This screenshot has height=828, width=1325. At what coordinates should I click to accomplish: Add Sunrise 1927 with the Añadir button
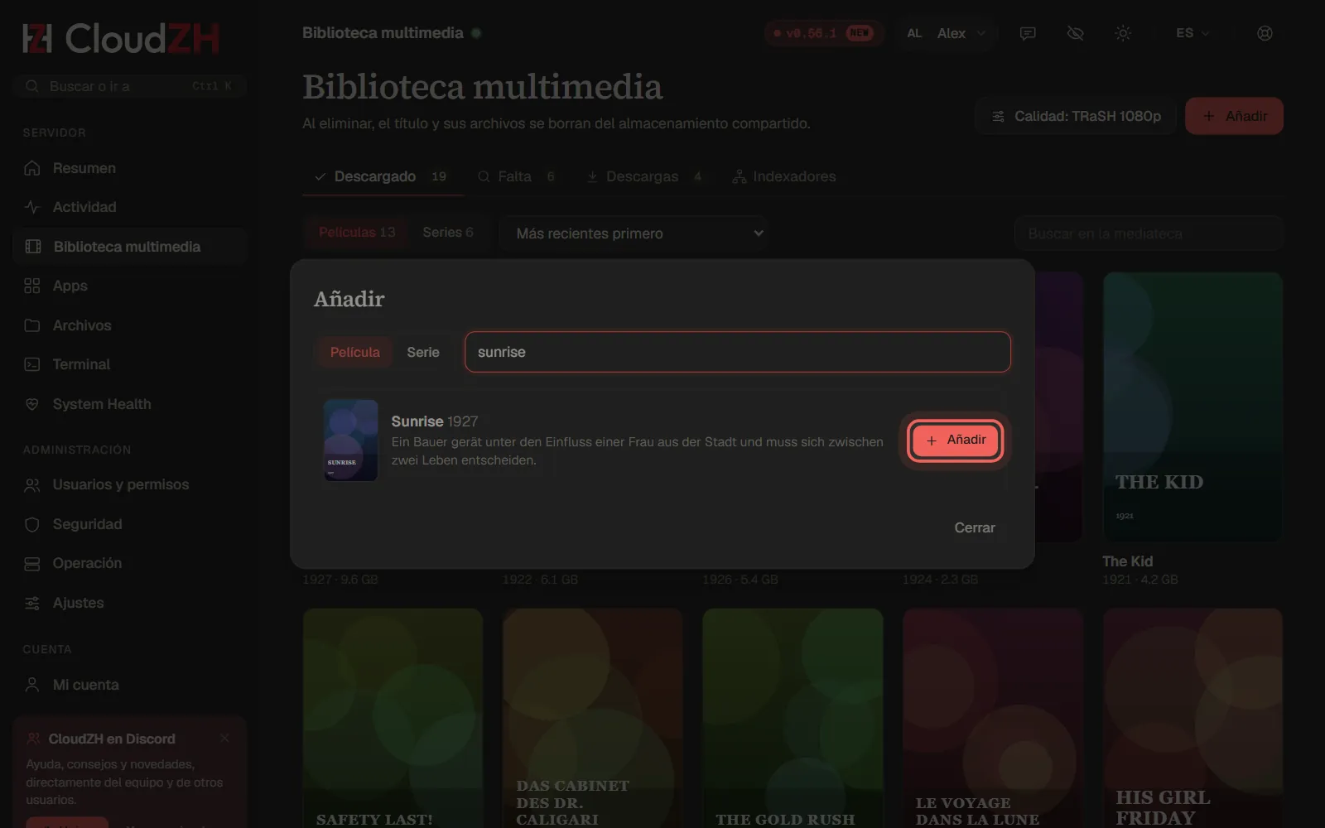point(956,440)
